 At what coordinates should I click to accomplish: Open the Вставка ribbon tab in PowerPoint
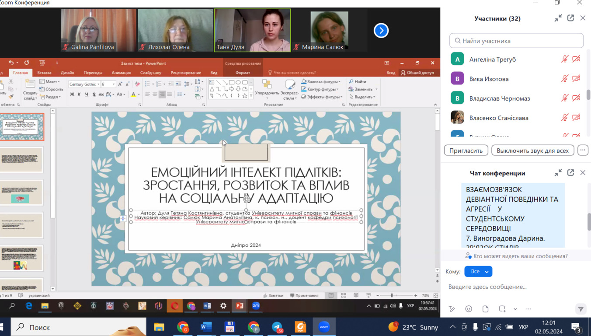pos(44,73)
